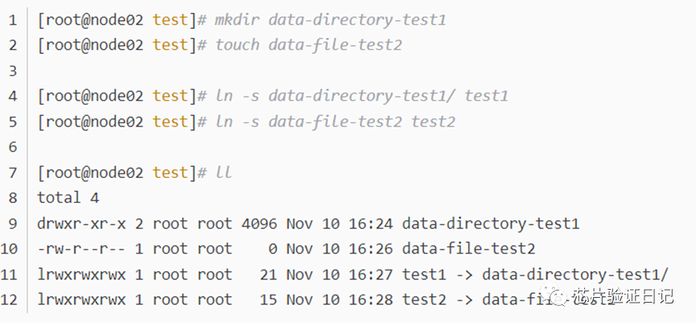The image size is (696, 326).
Task: Click the 芯片验证日记 watermark text
Action: tap(623, 295)
